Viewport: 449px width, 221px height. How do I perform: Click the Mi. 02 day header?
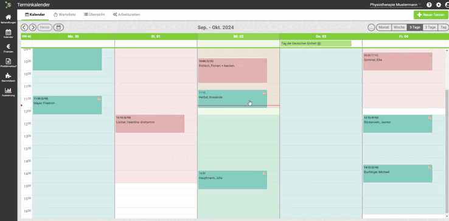tap(238, 36)
